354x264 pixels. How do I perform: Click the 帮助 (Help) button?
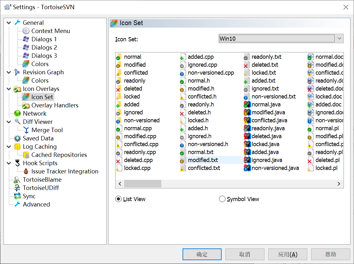pyautogui.click(x=331, y=254)
